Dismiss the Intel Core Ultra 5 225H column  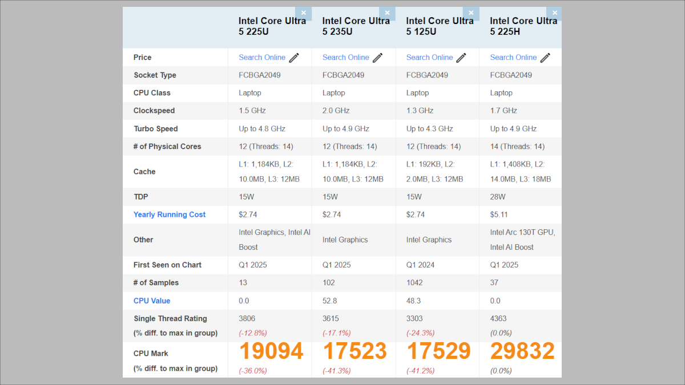point(554,13)
